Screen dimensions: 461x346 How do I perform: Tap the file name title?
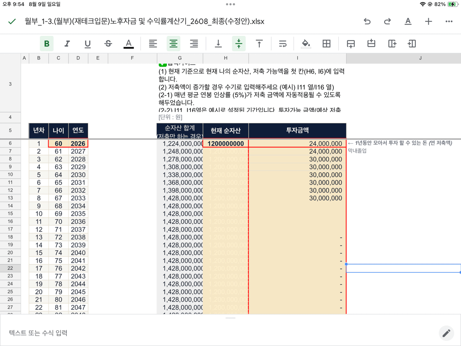(145, 21)
